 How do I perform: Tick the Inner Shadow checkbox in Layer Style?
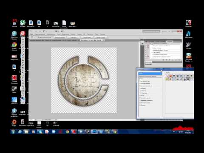coord(140,81)
